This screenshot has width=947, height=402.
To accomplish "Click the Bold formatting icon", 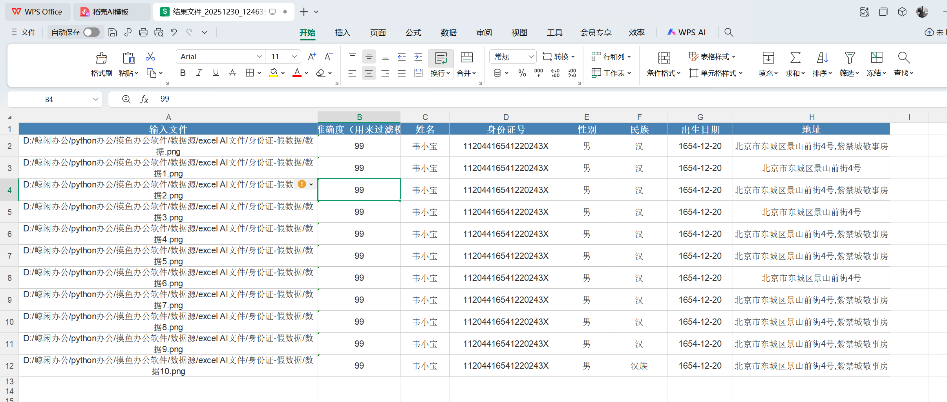I will pos(183,73).
